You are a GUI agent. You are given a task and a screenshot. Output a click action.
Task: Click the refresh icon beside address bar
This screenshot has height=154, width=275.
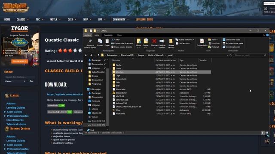point(231,55)
